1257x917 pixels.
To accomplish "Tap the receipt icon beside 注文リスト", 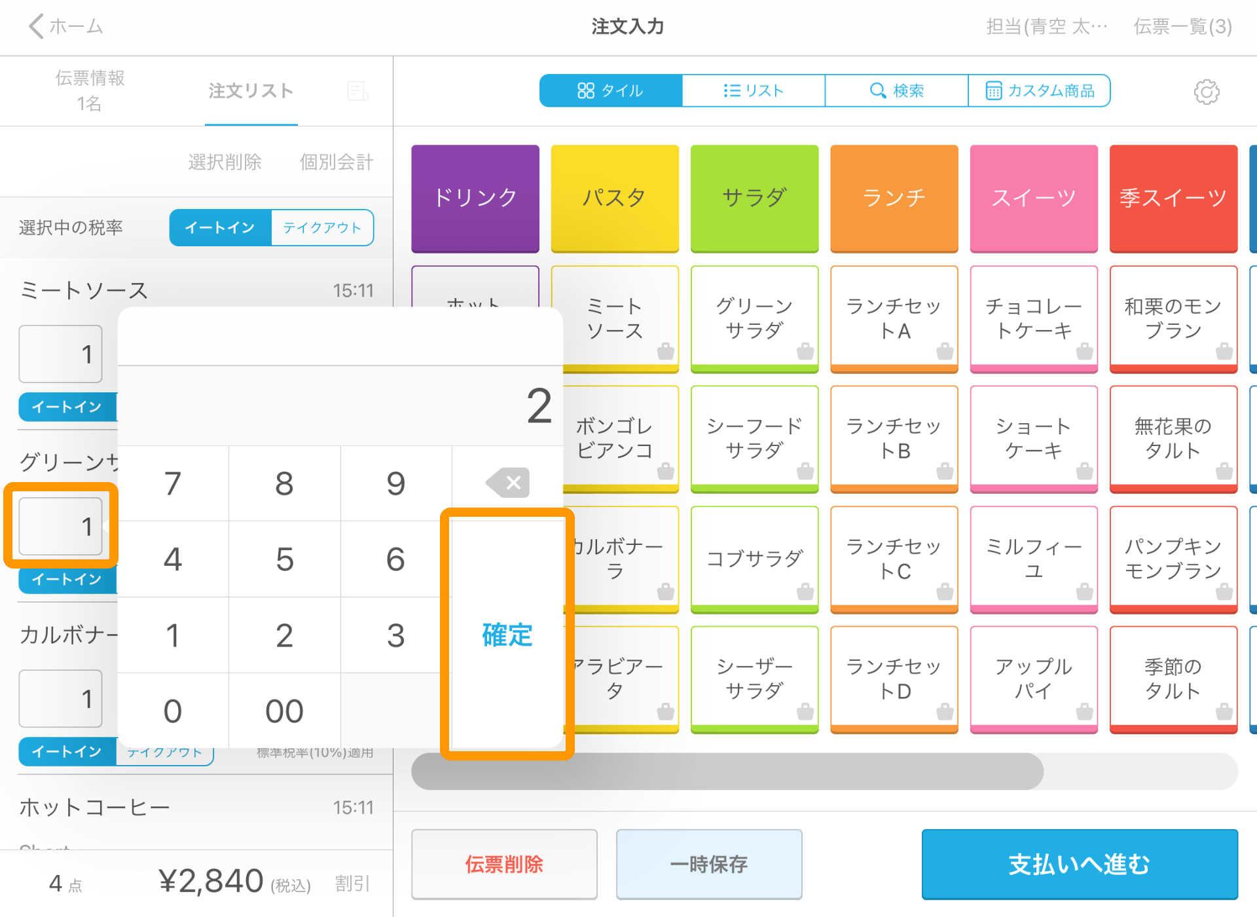I will coord(357,91).
